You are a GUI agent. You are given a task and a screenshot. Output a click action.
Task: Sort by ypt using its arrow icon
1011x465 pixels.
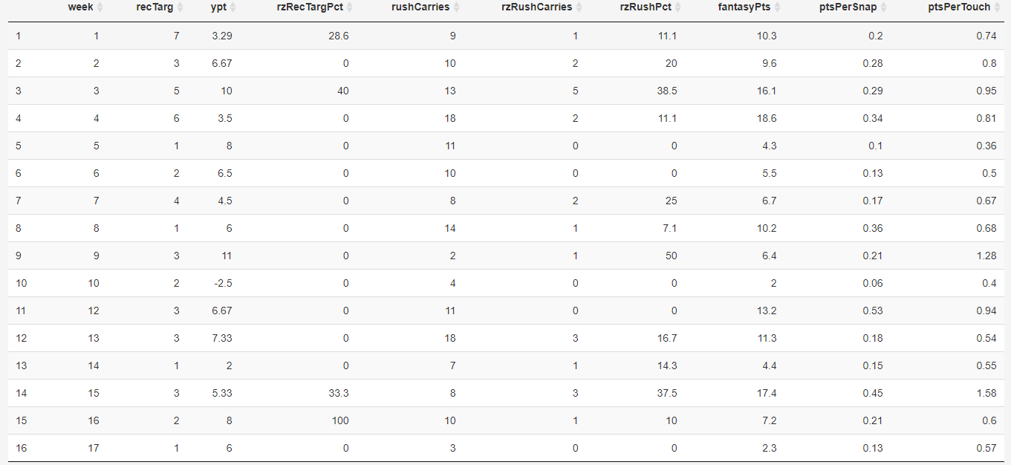tap(233, 7)
